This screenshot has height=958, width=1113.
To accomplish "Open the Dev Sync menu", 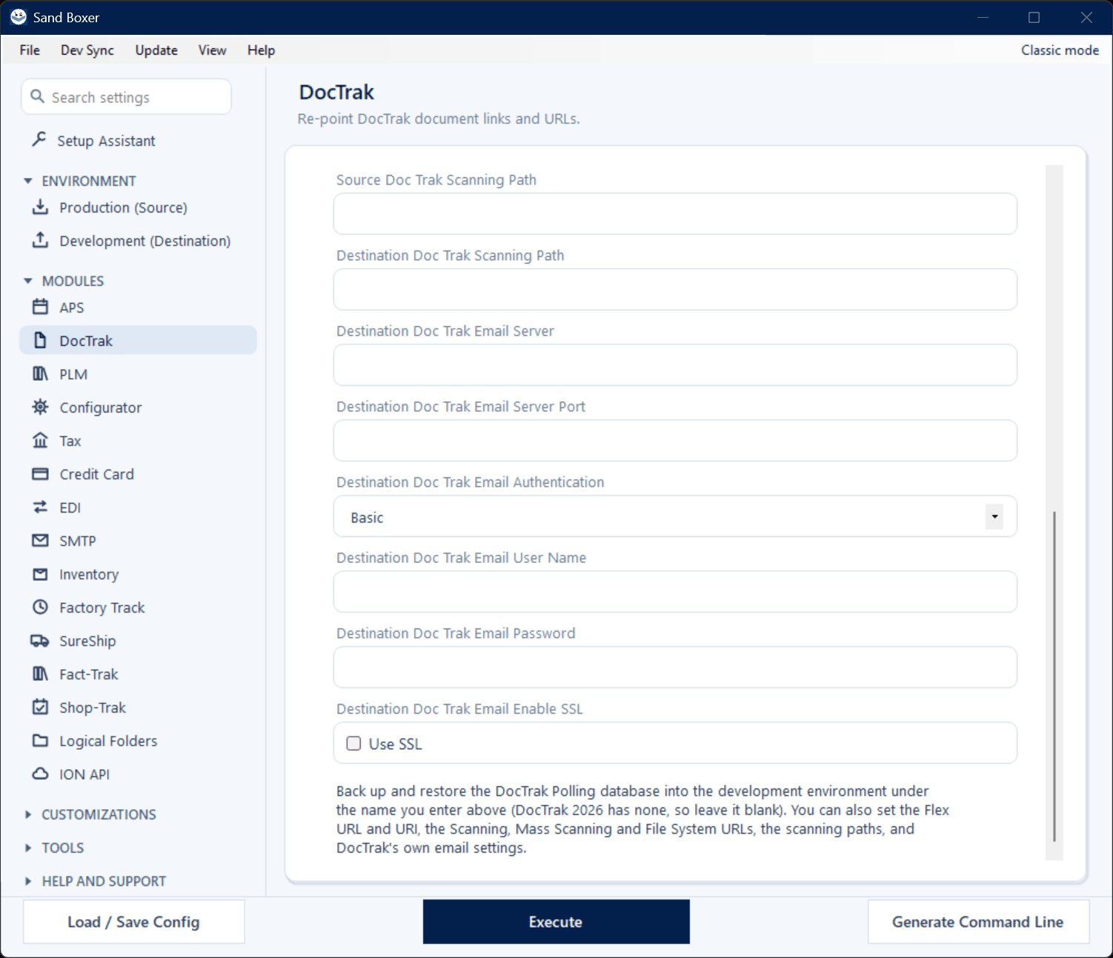I will 87,50.
